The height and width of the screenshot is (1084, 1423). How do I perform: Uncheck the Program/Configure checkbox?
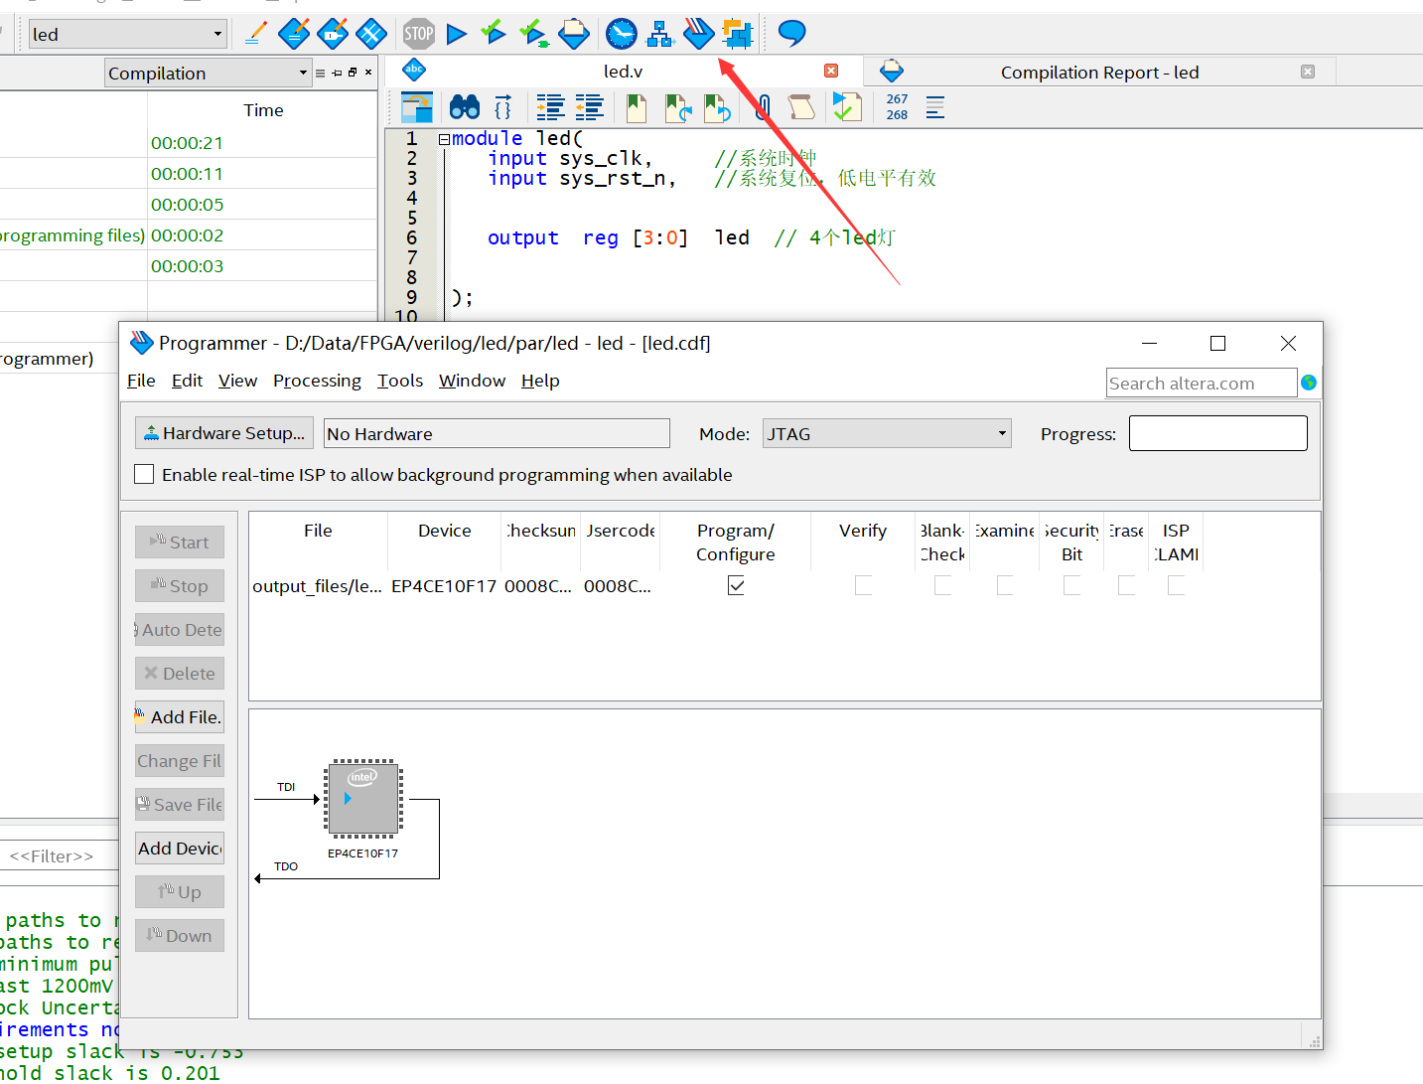(x=736, y=585)
